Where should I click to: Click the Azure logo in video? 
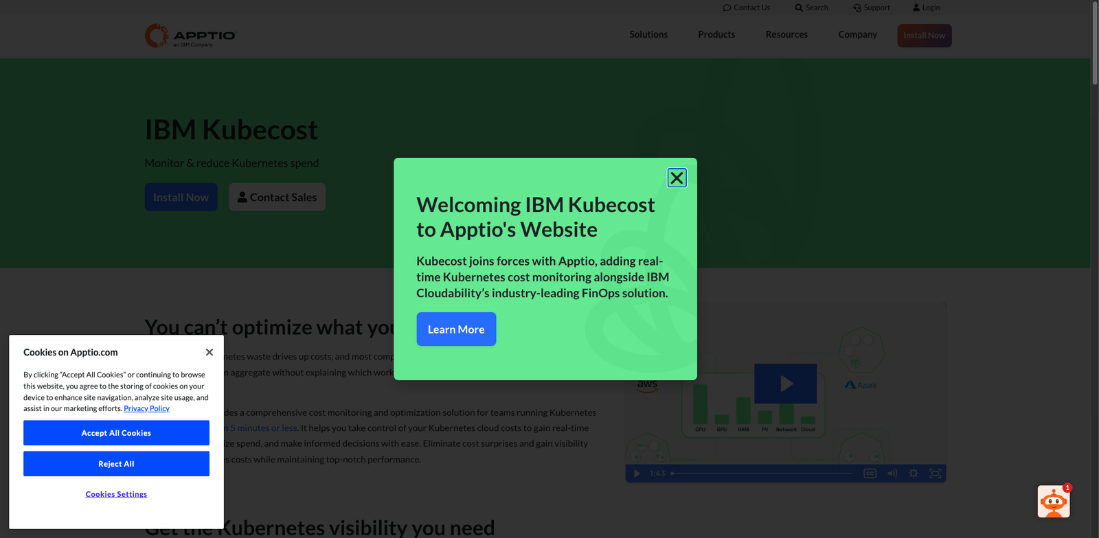(861, 385)
